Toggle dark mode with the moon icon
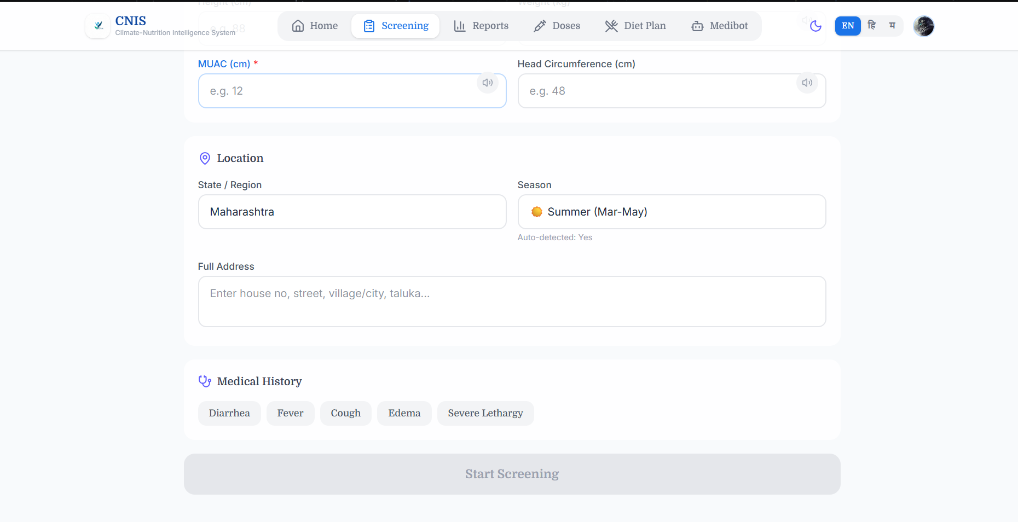The height and width of the screenshot is (522, 1018). click(815, 26)
